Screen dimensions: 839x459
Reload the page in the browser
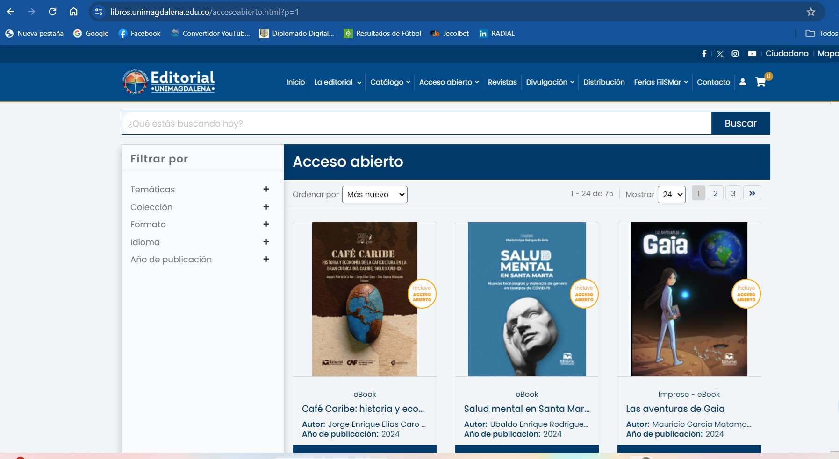53,12
